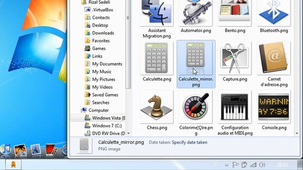Open the Downloads folder in tree
Viewport: 303px width, 170px height.
point(99,33)
